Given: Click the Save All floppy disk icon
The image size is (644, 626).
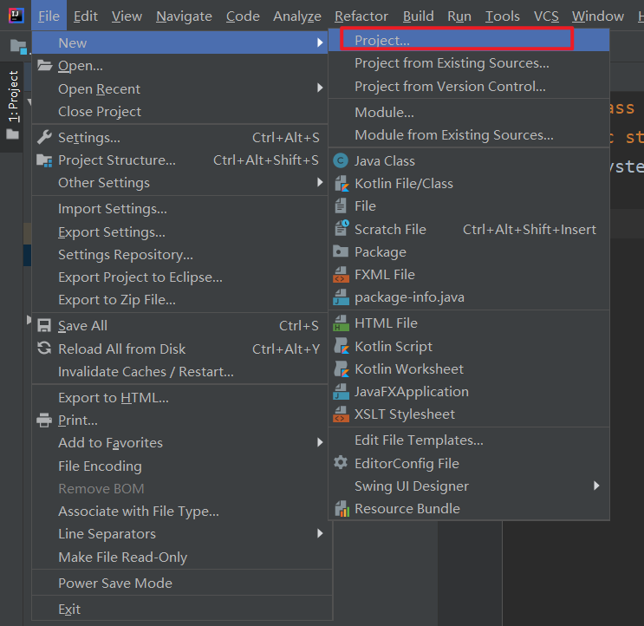Looking at the screenshot, I should [44, 326].
